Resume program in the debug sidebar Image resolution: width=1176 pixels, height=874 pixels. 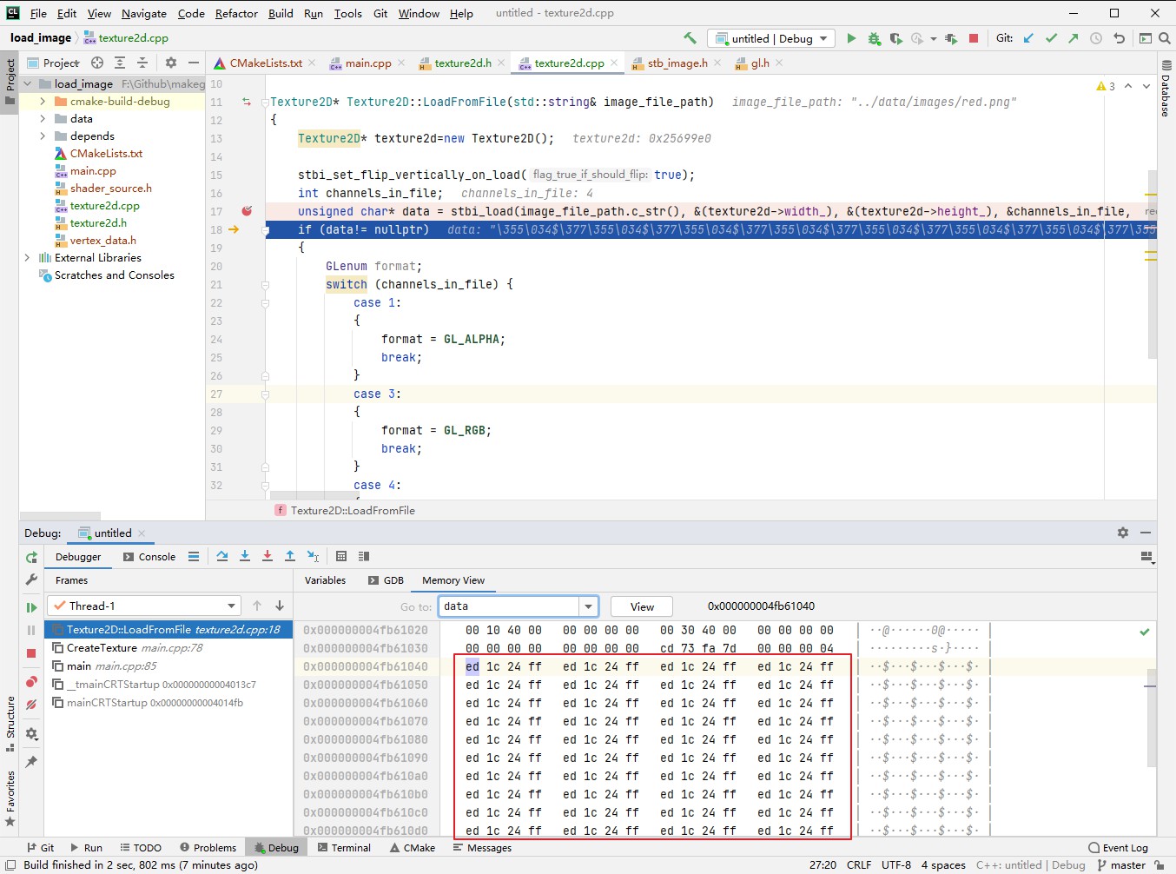(31, 607)
